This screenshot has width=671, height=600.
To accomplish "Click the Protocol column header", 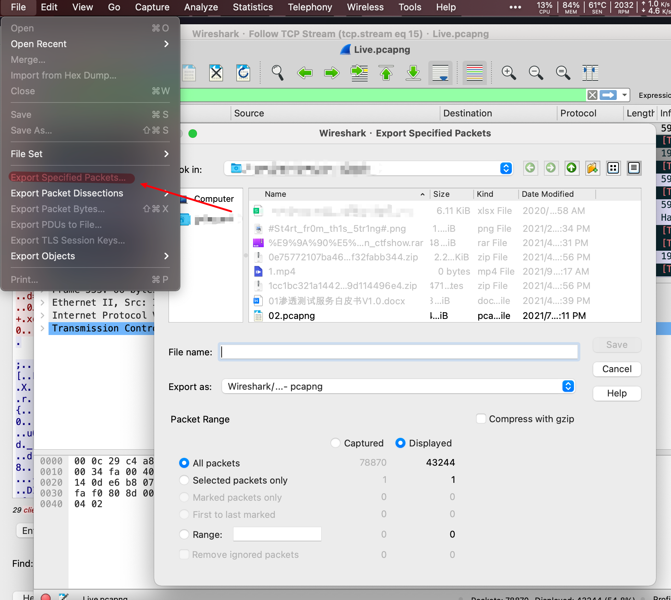I will click(x=590, y=113).
